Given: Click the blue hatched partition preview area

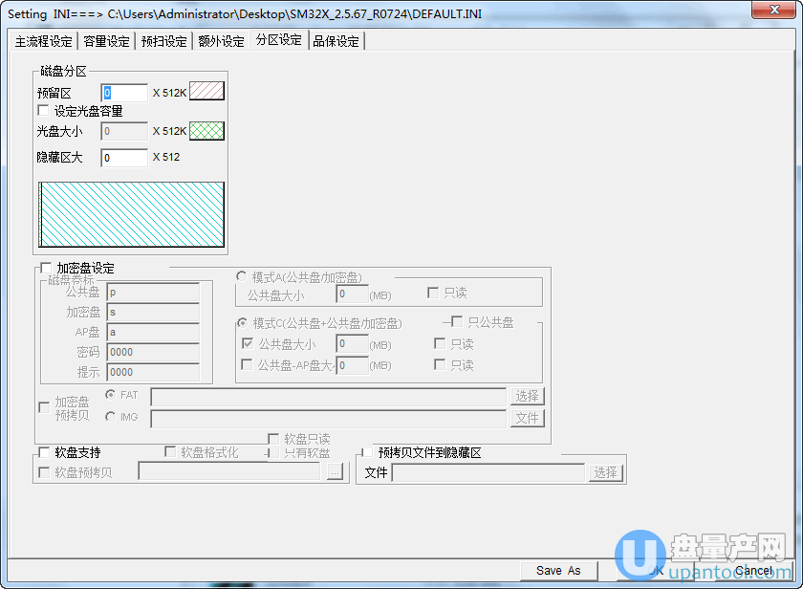Looking at the screenshot, I should (131, 214).
